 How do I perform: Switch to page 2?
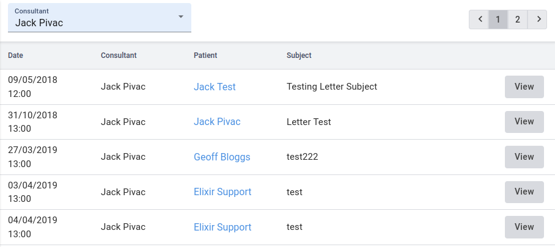pyautogui.click(x=518, y=19)
